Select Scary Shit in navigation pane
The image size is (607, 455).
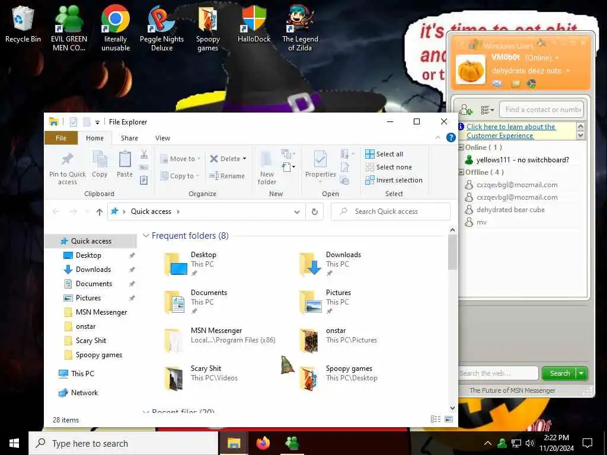pyautogui.click(x=91, y=341)
